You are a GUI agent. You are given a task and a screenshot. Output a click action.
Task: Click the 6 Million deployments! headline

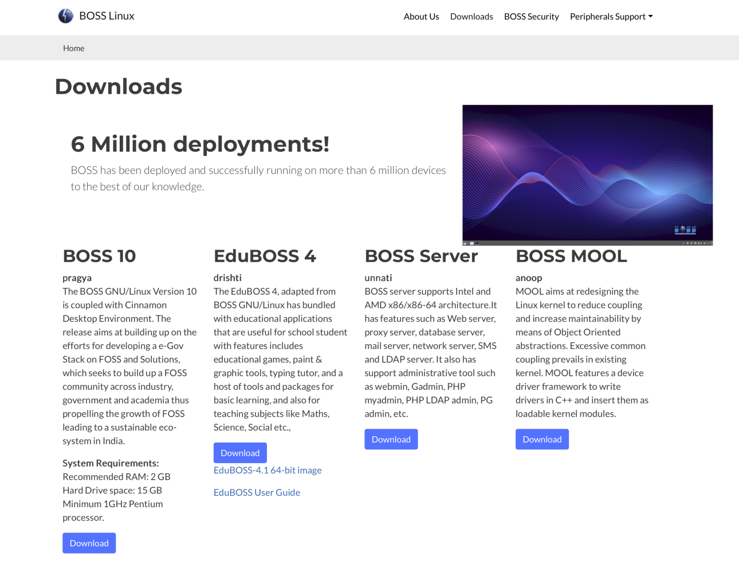200,144
